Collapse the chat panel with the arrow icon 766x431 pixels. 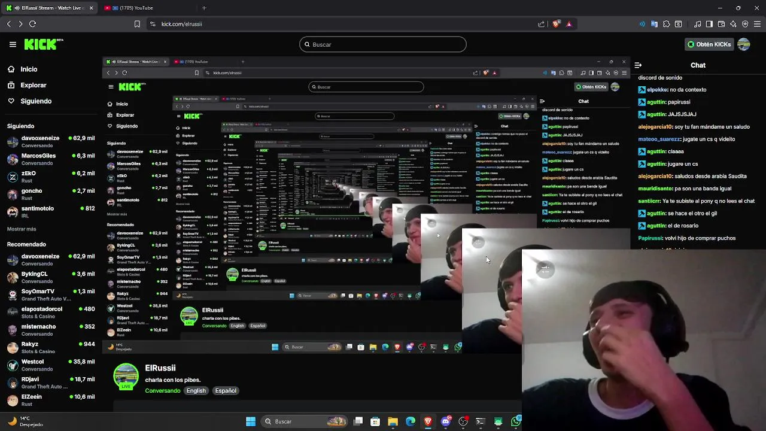tap(638, 65)
